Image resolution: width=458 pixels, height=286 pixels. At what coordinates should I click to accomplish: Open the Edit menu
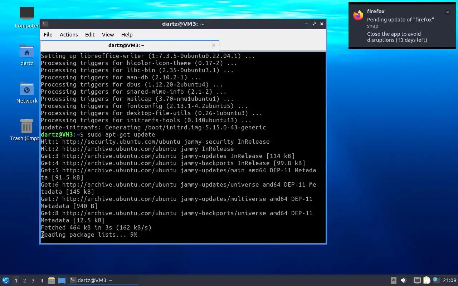point(90,35)
